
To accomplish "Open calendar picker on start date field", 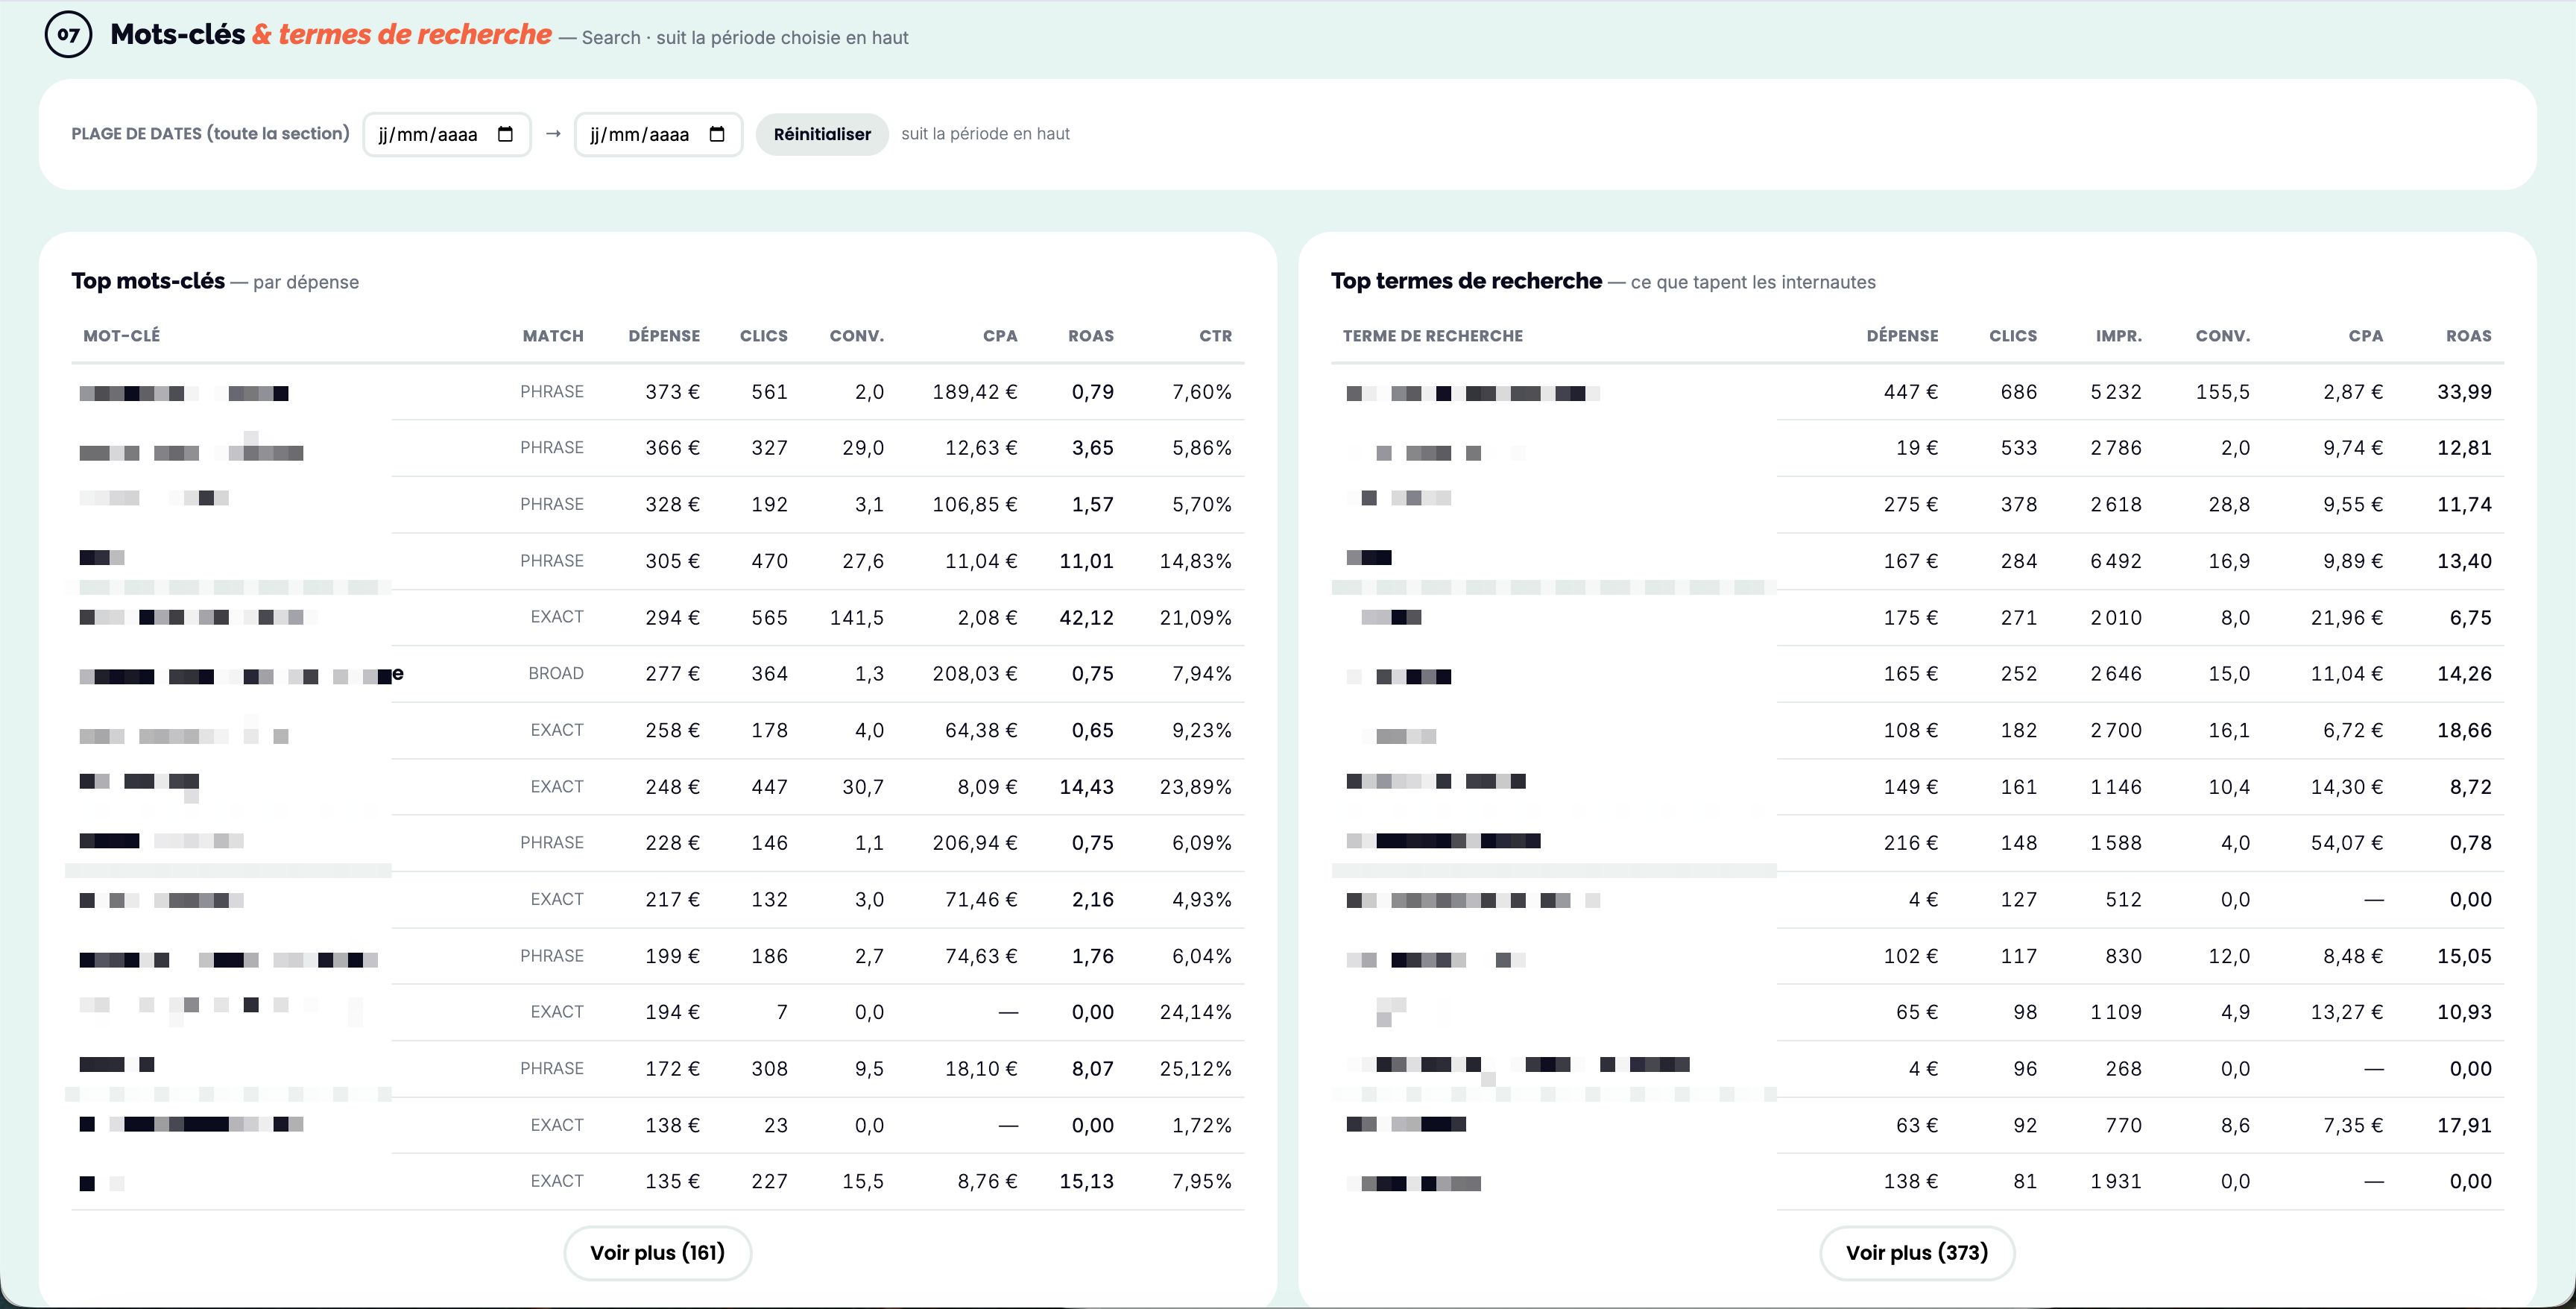I will coord(505,134).
